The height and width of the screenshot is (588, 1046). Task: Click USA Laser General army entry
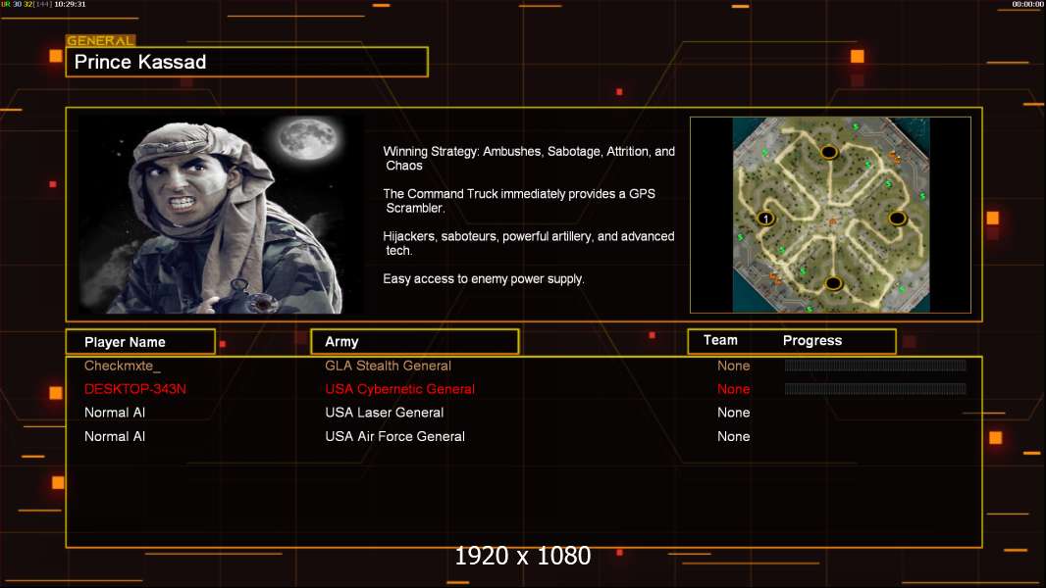(x=385, y=413)
